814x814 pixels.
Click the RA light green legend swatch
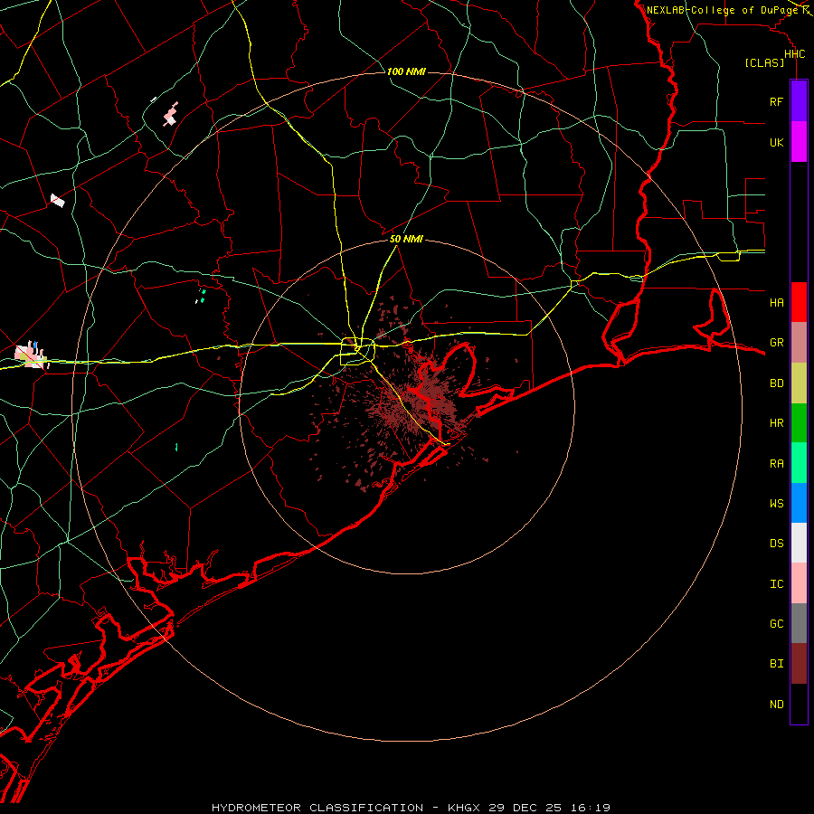[799, 463]
